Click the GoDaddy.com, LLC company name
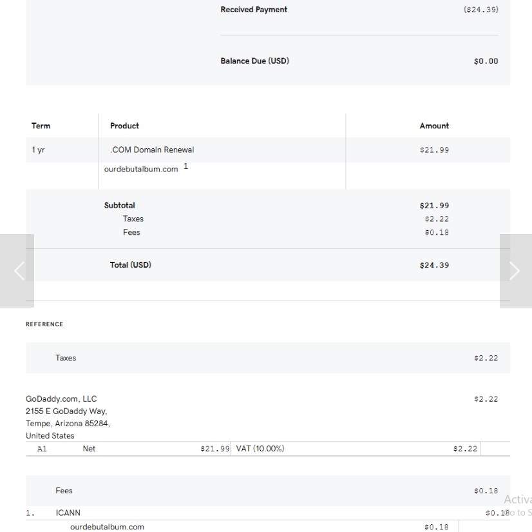Image resolution: width=532 pixels, height=532 pixels. (x=61, y=399)
